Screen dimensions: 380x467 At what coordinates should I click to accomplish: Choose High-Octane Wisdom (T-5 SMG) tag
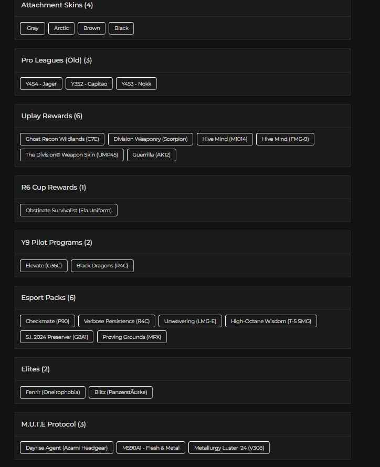pos(271,321)
